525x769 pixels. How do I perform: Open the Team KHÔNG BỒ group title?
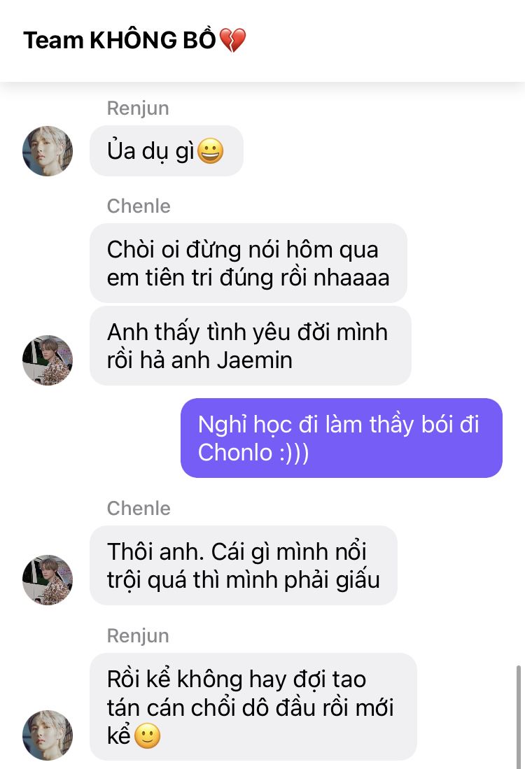coord(134,40)
